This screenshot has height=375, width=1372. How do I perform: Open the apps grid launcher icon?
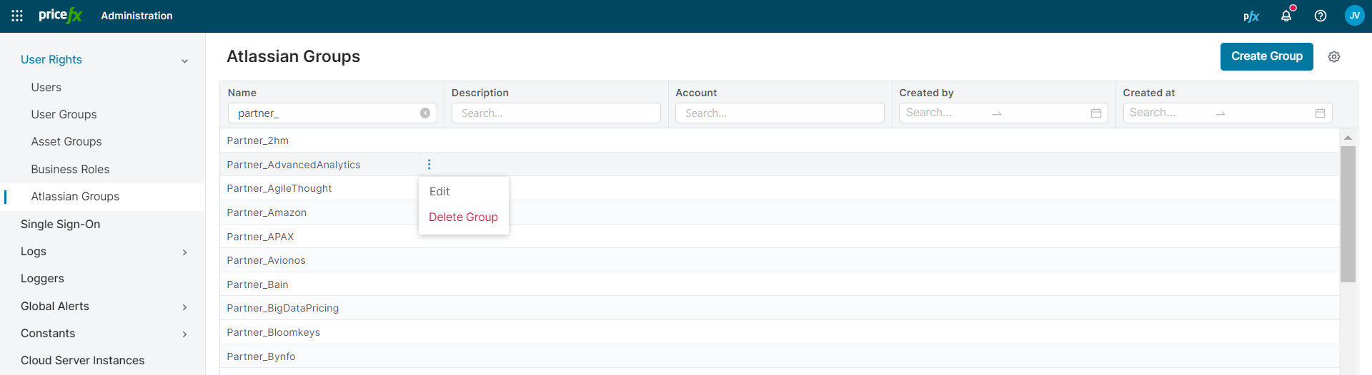pyautogui.click(x=17, y=16)
